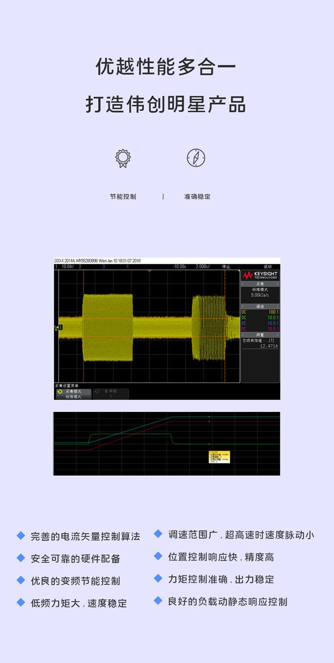
Task: Click the orange trigger position marker at top
Action: pyautogui.click(x=149, y=271)
